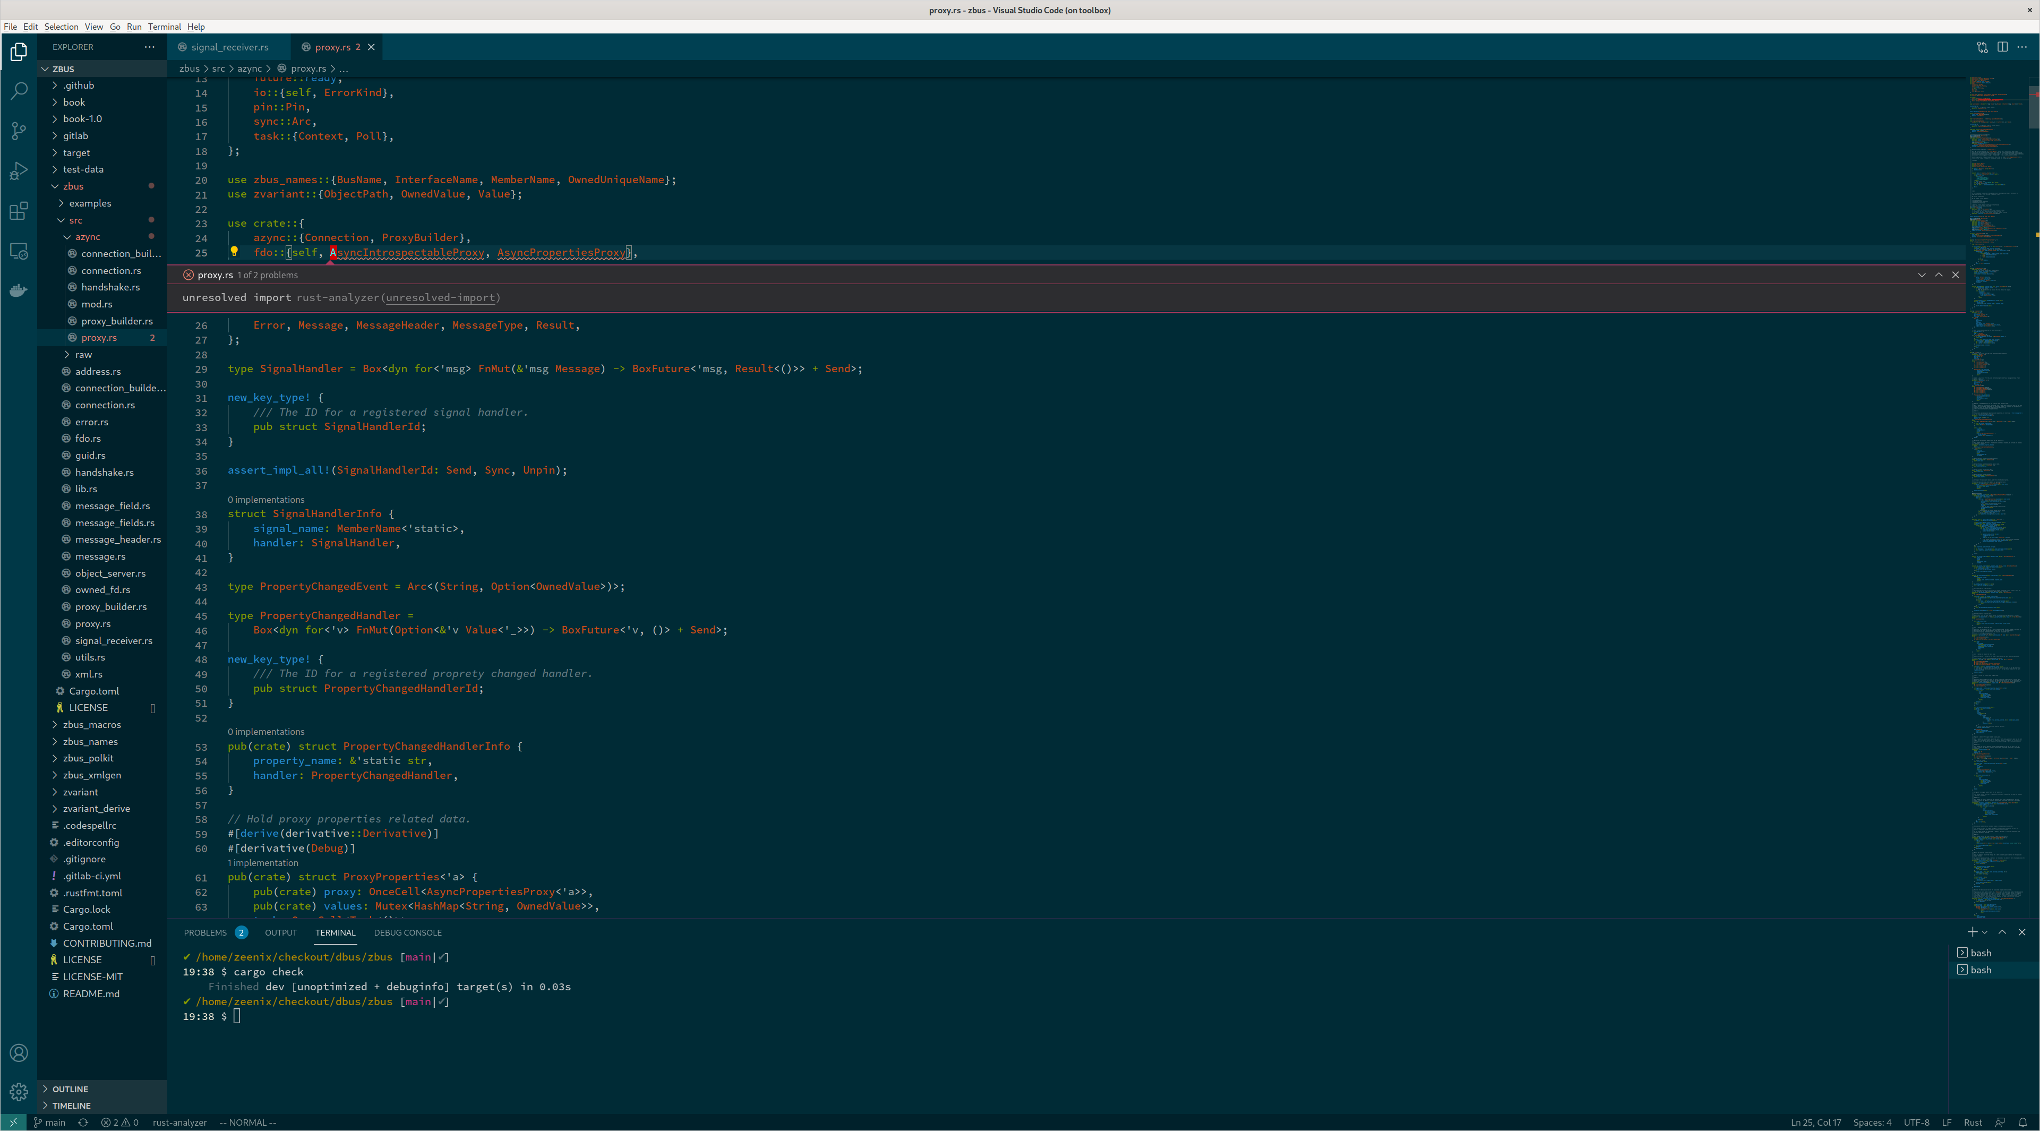Open the Source Control view

click(x=19, y=131)
